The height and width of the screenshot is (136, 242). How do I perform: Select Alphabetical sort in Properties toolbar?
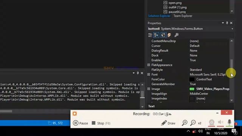(156, 35)
